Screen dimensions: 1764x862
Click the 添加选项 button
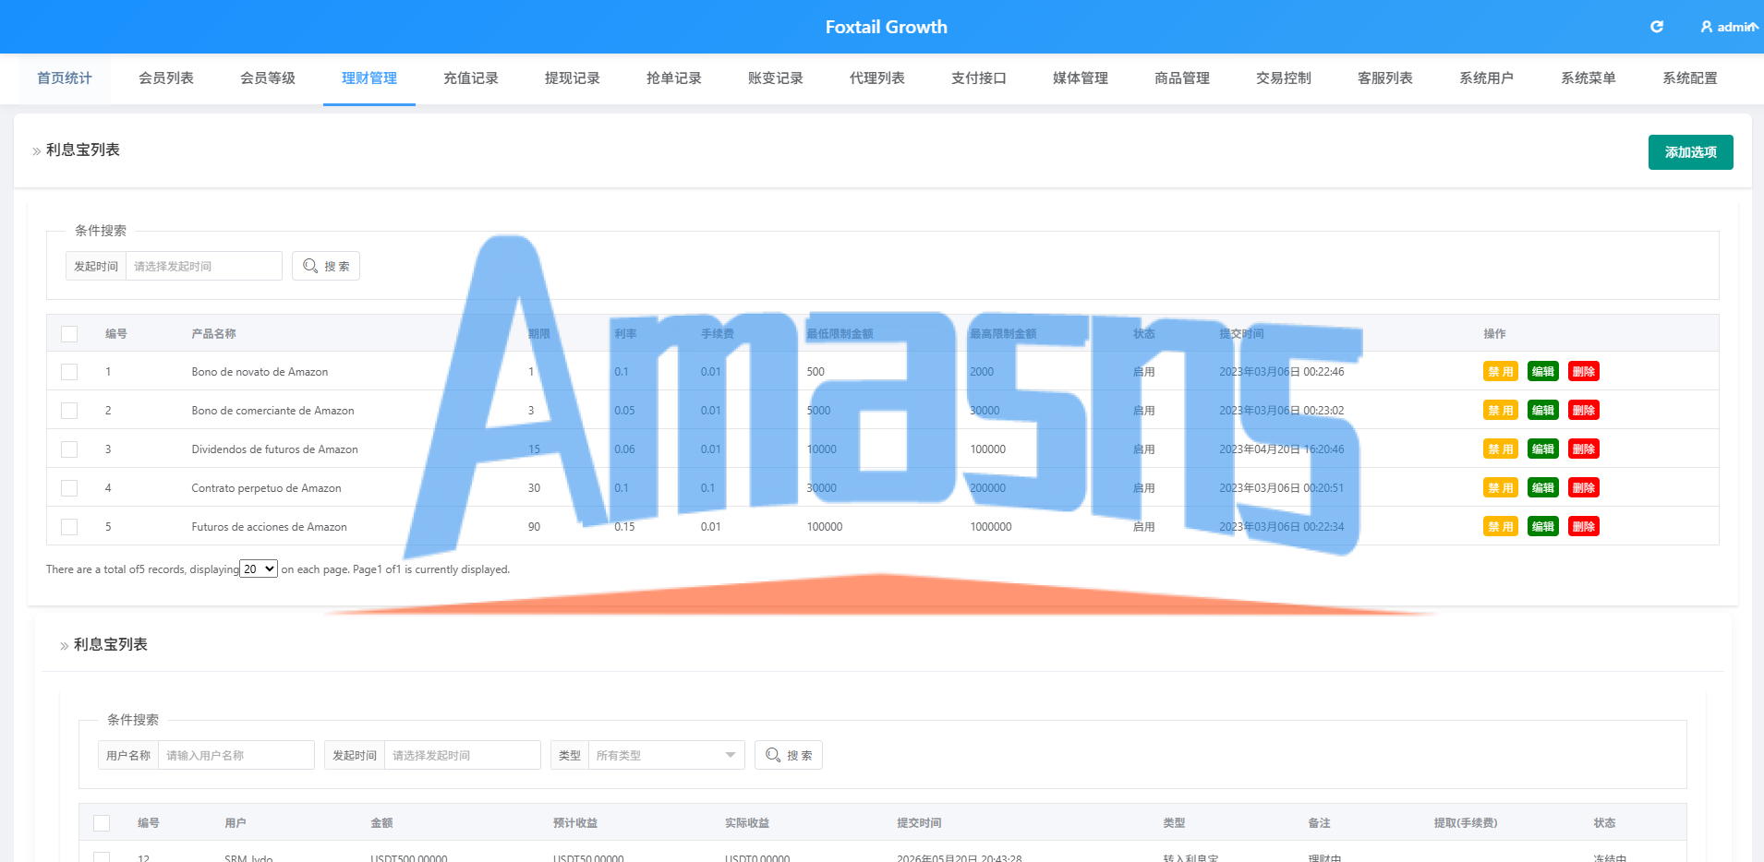(x=1691, y=152)
